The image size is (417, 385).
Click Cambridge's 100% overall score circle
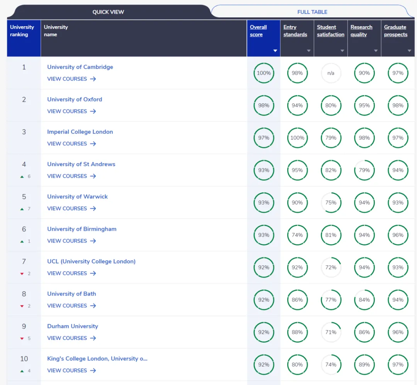264,73
